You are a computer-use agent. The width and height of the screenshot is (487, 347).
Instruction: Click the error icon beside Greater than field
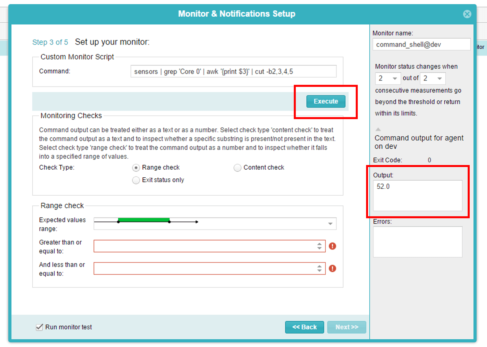point(332,246)
